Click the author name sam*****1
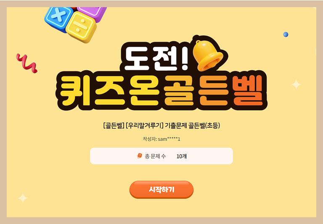323x224 pixels. 169,139
